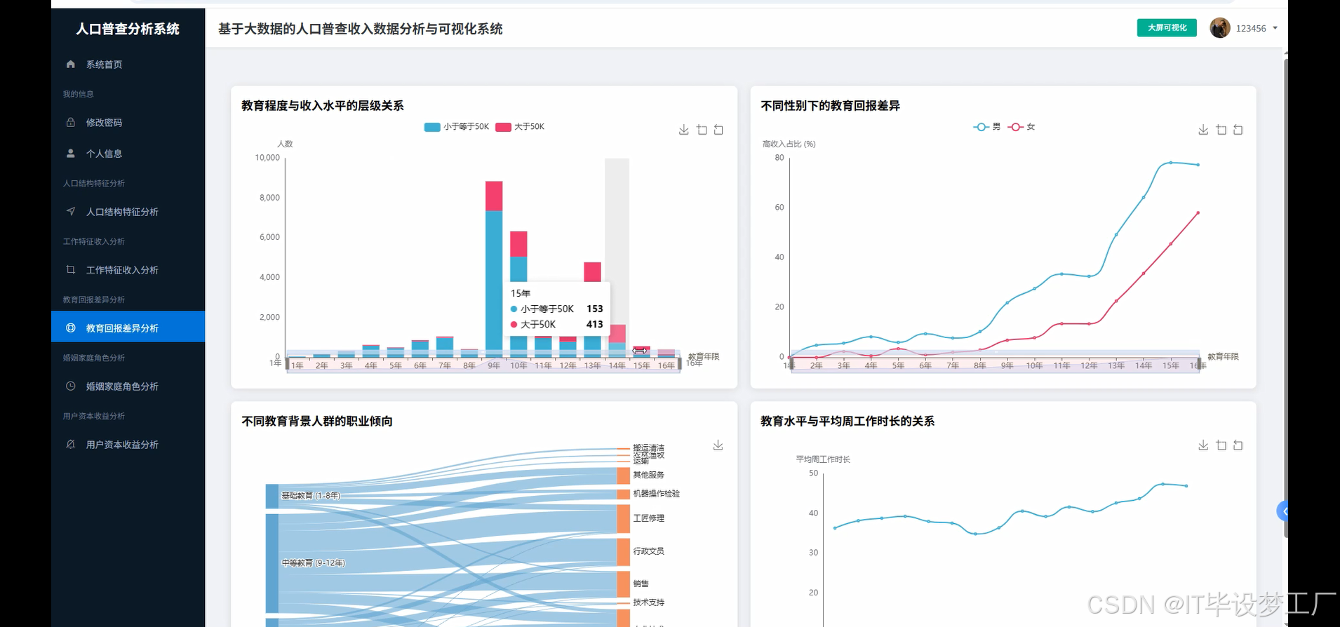Click left handle of bar chart zoom slider
Image resolution: width=1340 pixels, height=627 pixels.
287,364
